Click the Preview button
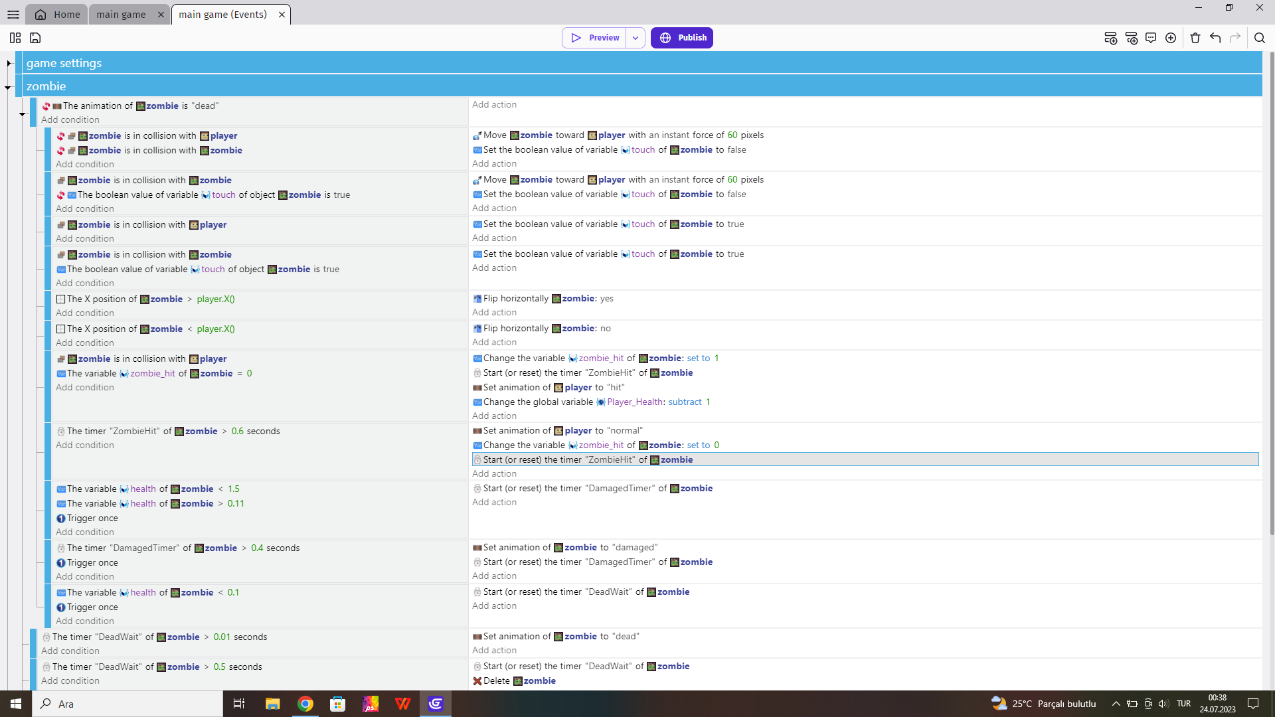This screenshot has width=1275, height=717. click(x=594, y=38)
